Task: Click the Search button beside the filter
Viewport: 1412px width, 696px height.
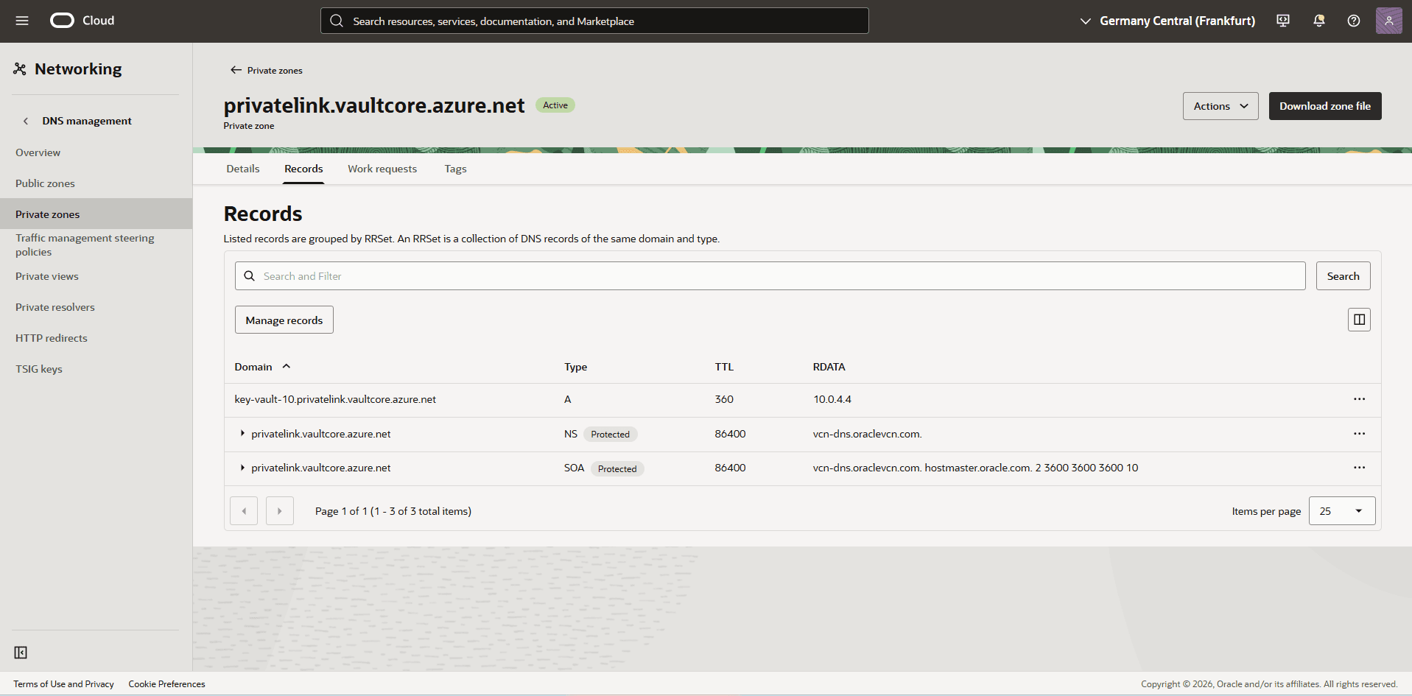Action: (x=1343, y=276)
